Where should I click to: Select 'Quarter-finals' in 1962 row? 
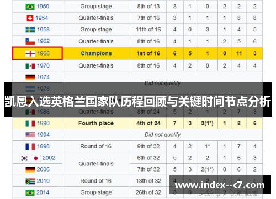click(96, 41)
